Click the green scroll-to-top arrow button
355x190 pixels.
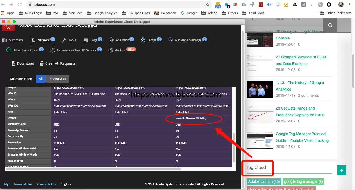coord(342,171)
